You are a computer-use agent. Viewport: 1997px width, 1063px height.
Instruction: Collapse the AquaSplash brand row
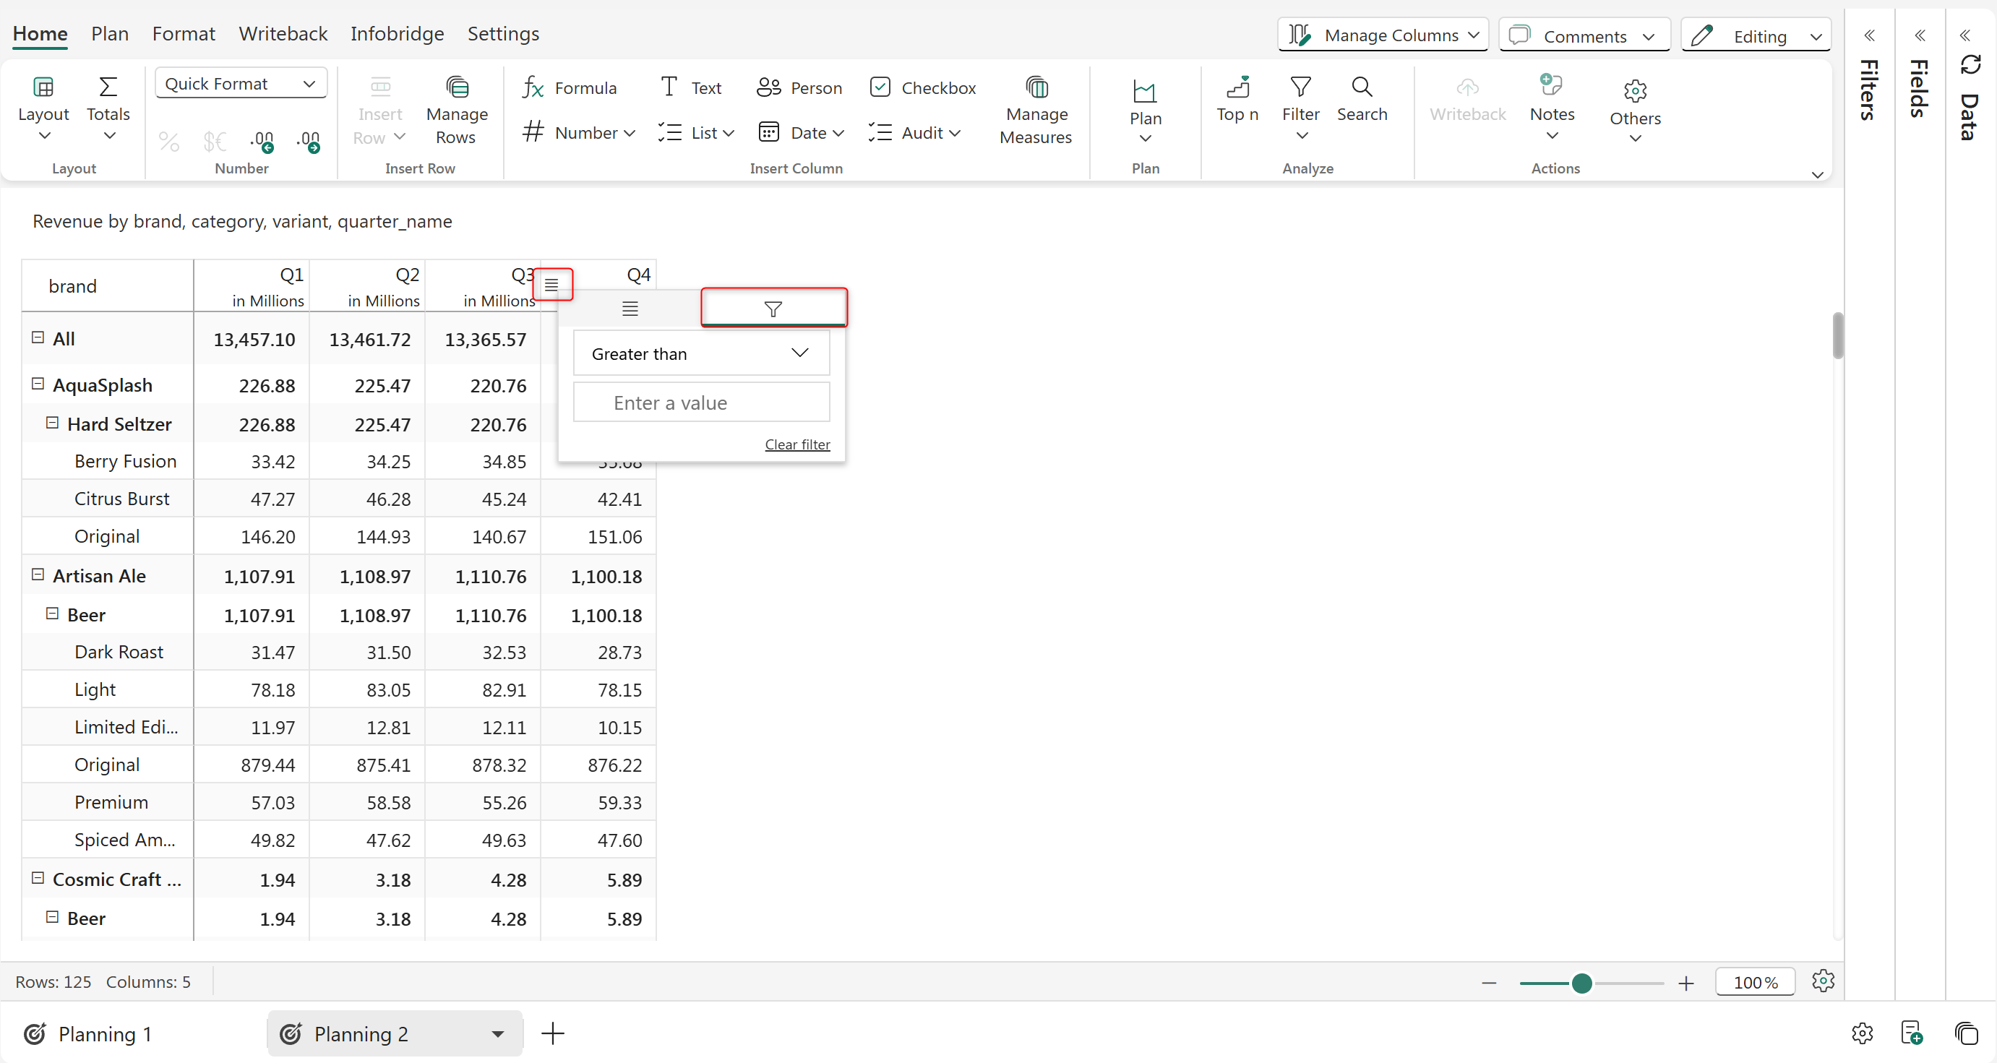click(x=37, y=384)
